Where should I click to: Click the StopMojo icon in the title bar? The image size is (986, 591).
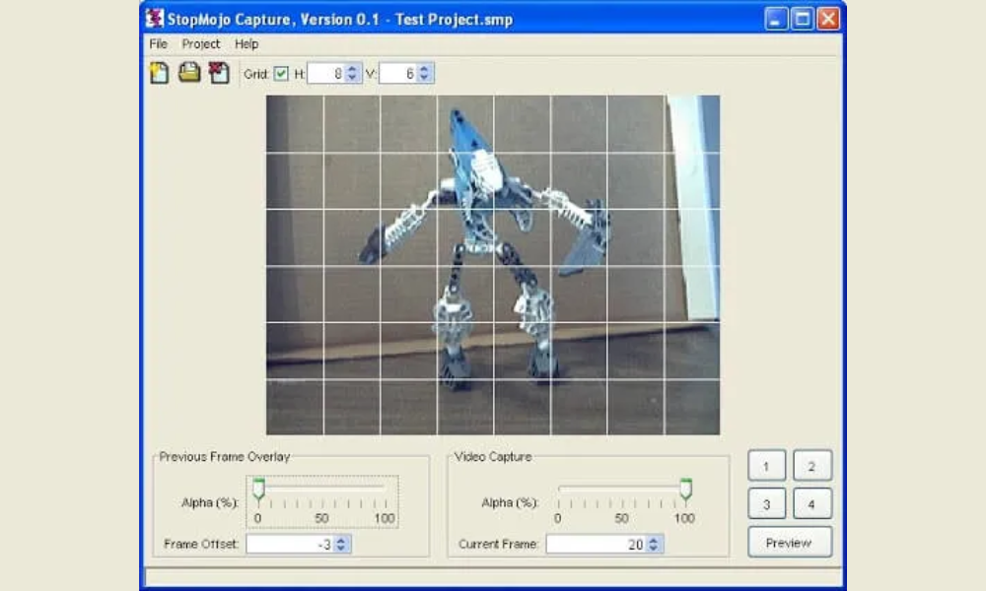click(154, 18)
